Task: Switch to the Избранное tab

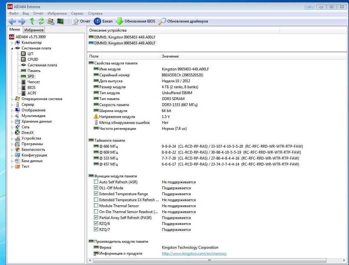Action: pos(34,30)
